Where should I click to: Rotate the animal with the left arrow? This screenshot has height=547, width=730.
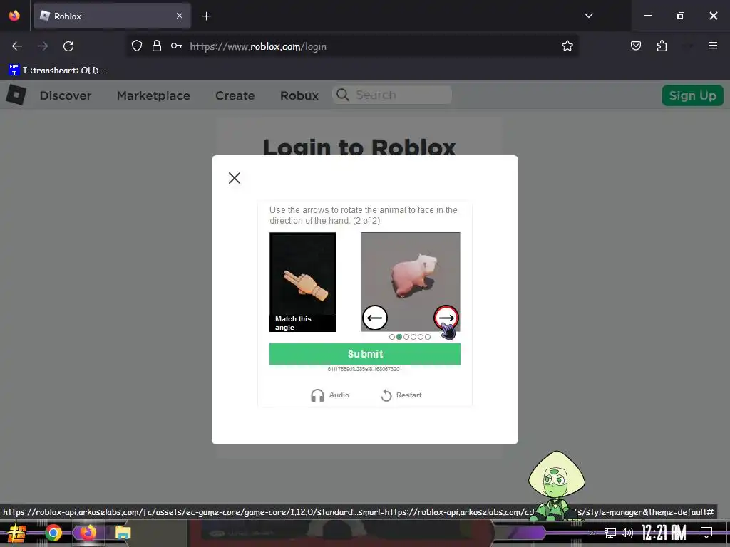(x=374, y=318)
